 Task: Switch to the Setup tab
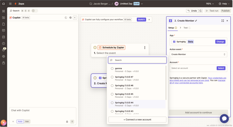[173, 28]
